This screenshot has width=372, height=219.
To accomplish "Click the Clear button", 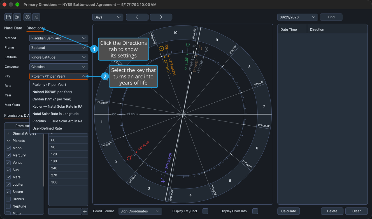I will [357, 211].
